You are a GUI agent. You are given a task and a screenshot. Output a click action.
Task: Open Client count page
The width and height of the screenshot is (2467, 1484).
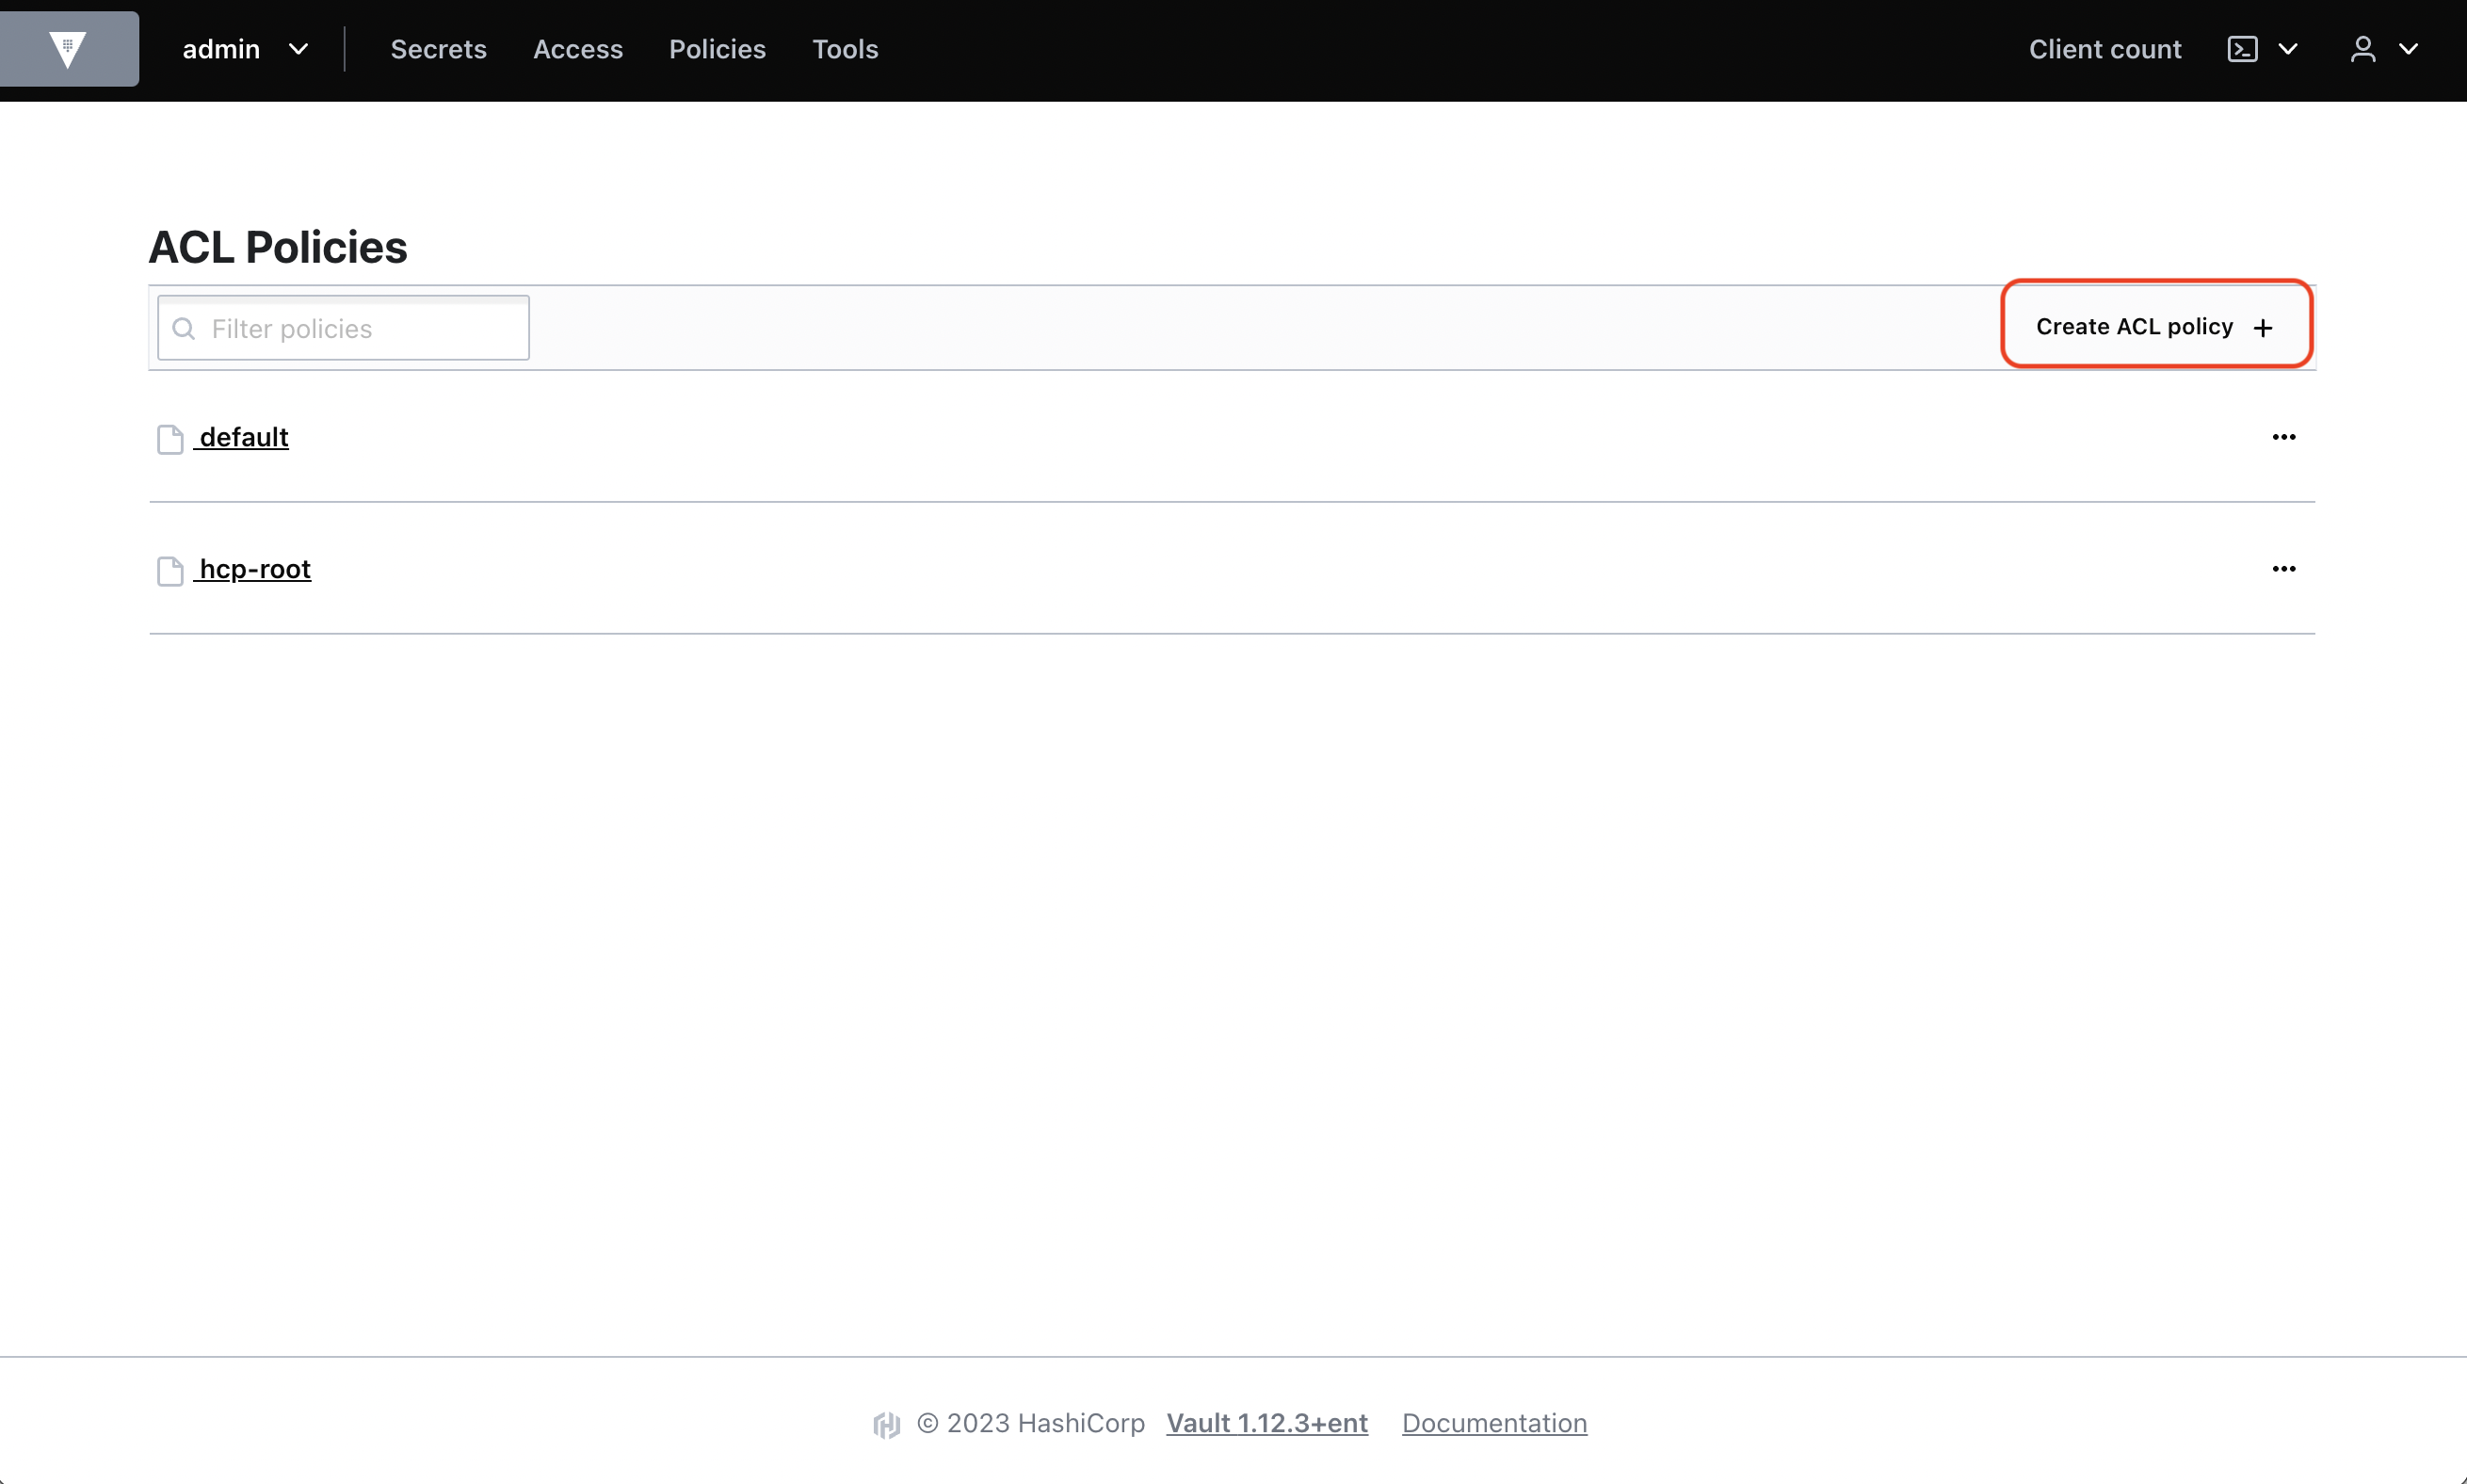[x=2105, y=49]
